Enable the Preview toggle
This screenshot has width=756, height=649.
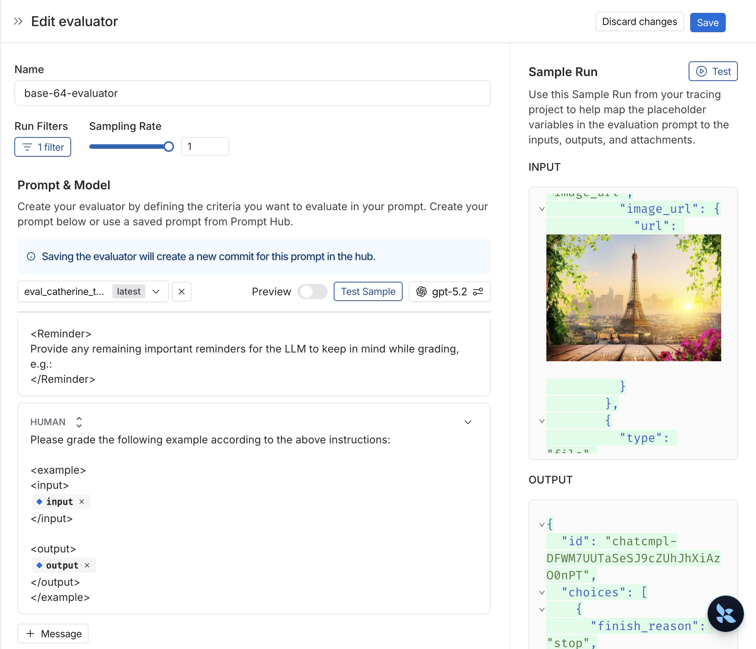[x=312, y=292]
